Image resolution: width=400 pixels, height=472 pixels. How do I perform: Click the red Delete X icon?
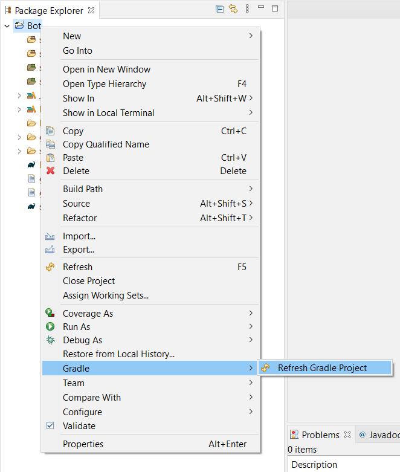50,170
